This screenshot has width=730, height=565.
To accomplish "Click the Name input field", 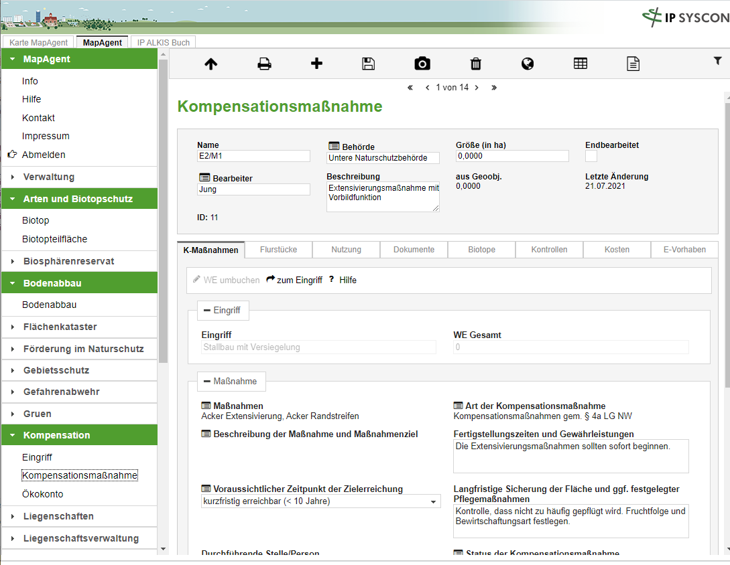I will click(x=253, y=156).
